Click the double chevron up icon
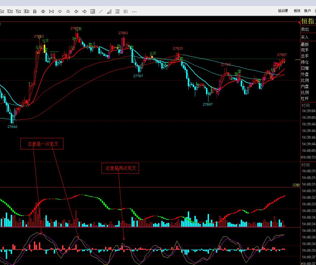 68,11
